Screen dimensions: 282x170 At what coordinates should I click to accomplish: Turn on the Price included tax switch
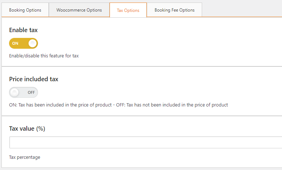[x=23, y=92]
